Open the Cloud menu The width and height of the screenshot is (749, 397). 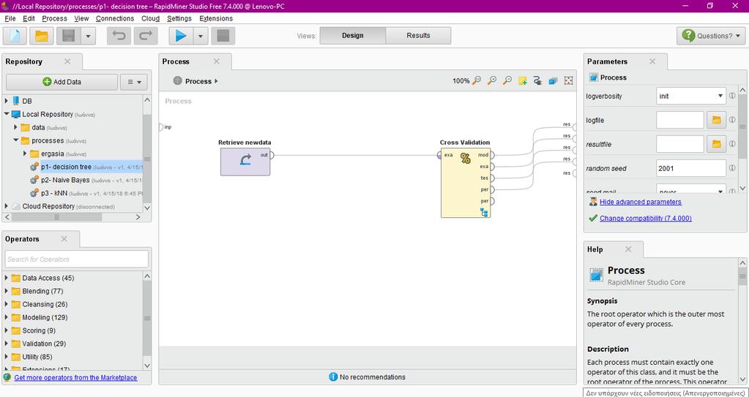click(x=151, y=18)
